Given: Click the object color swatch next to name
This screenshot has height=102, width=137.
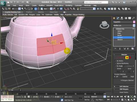Looking at the screenshot, I should [x=134, y=22].
